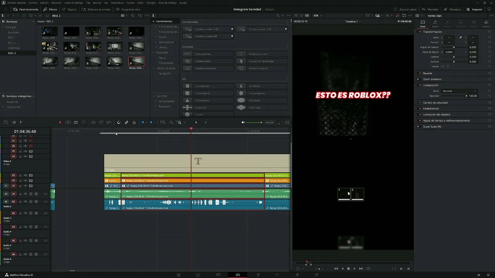Switch to the Audio inspector tab
This screenshot has height=278, width=495.
435,24
